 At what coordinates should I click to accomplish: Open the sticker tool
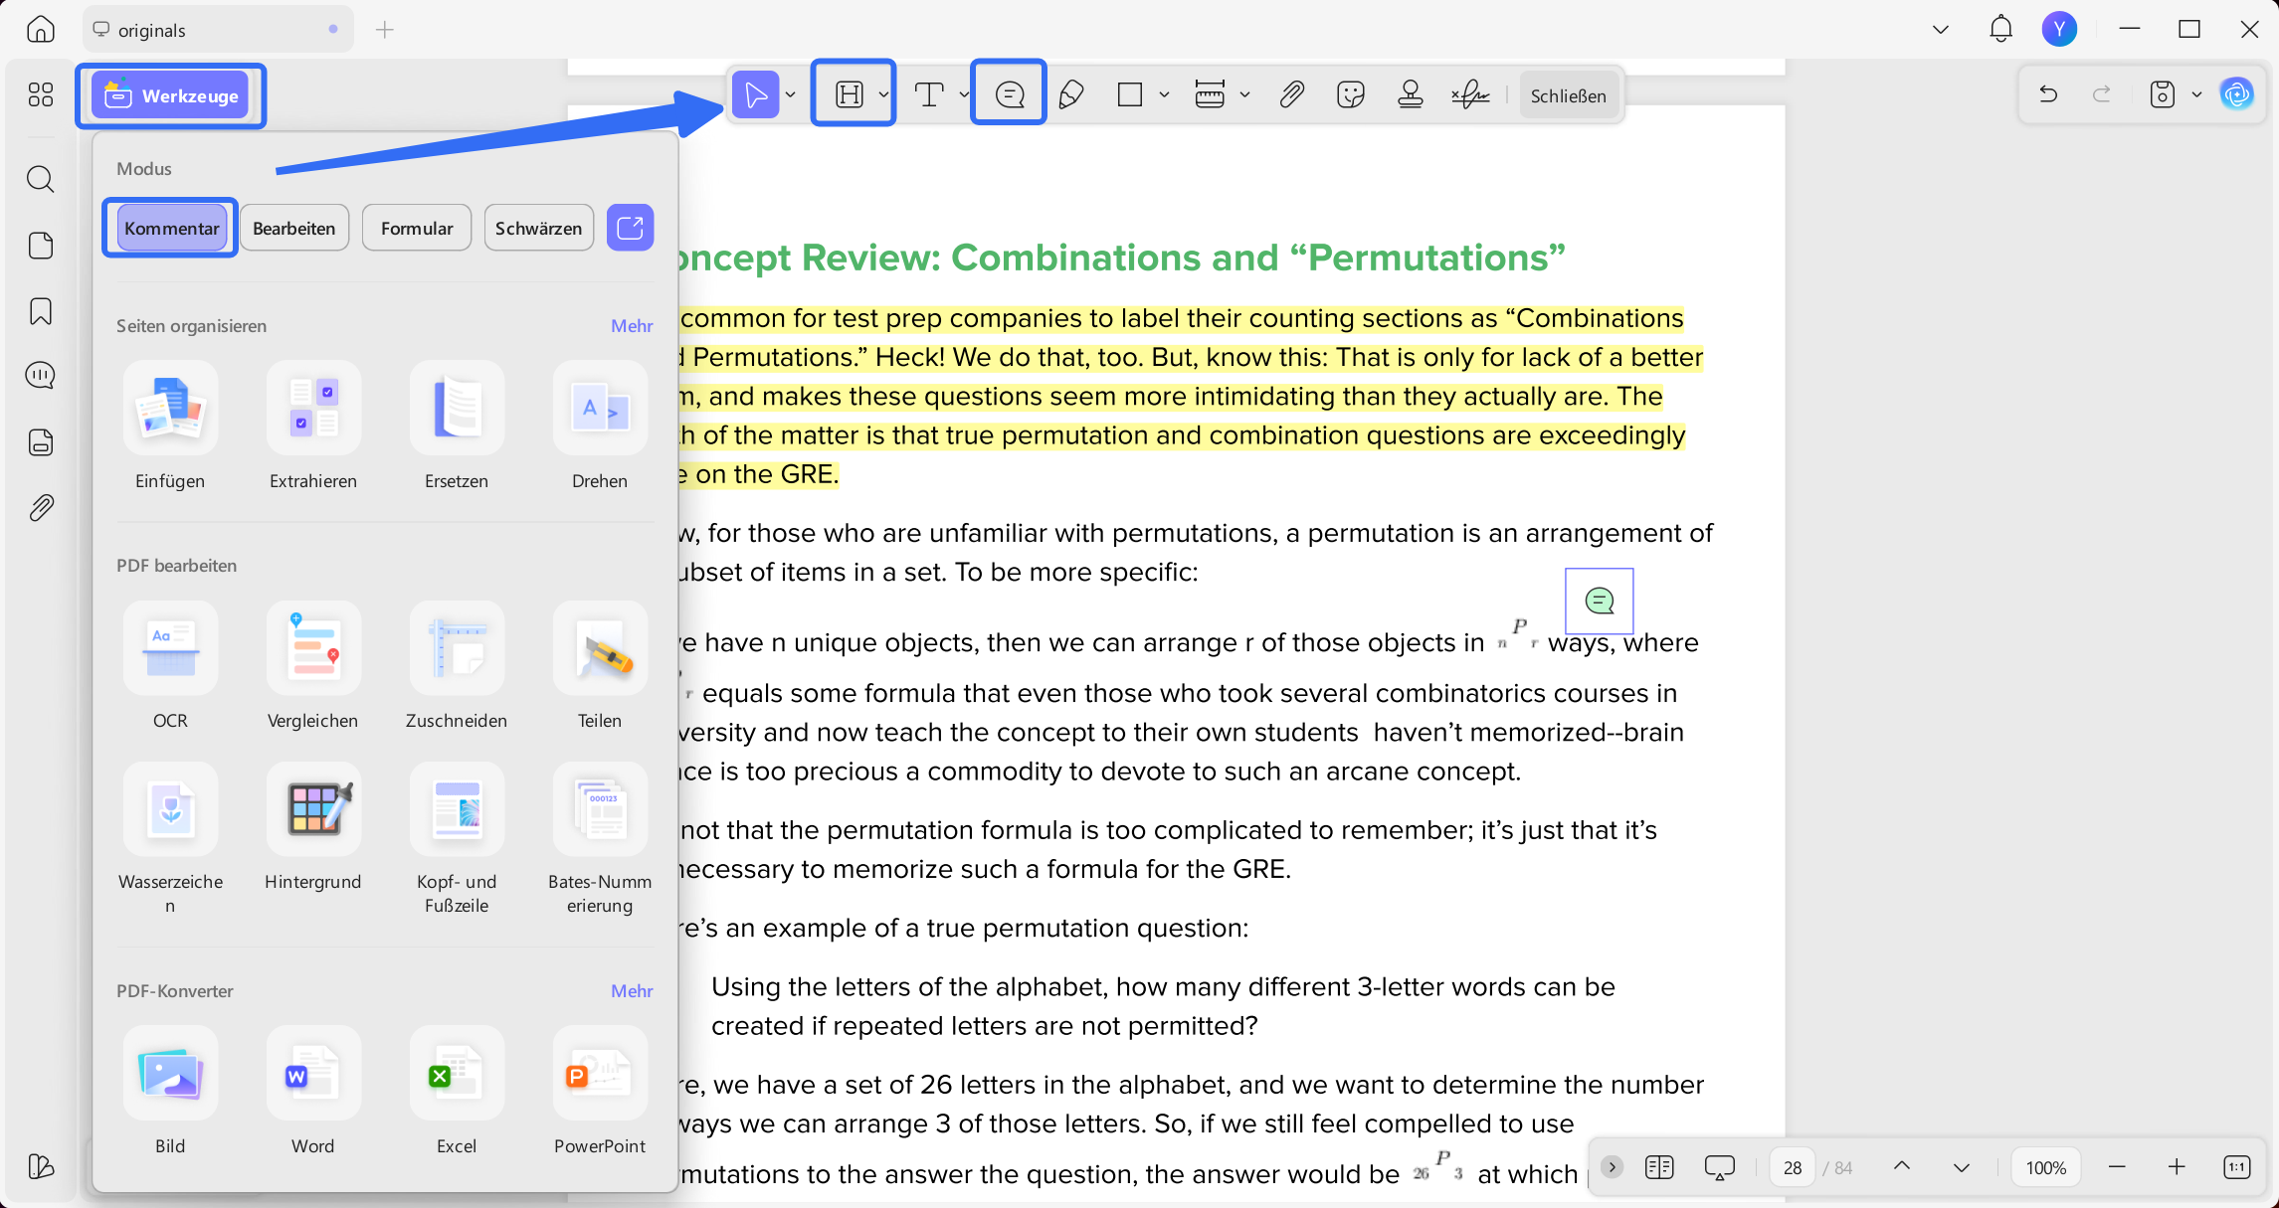[1351, 94]
